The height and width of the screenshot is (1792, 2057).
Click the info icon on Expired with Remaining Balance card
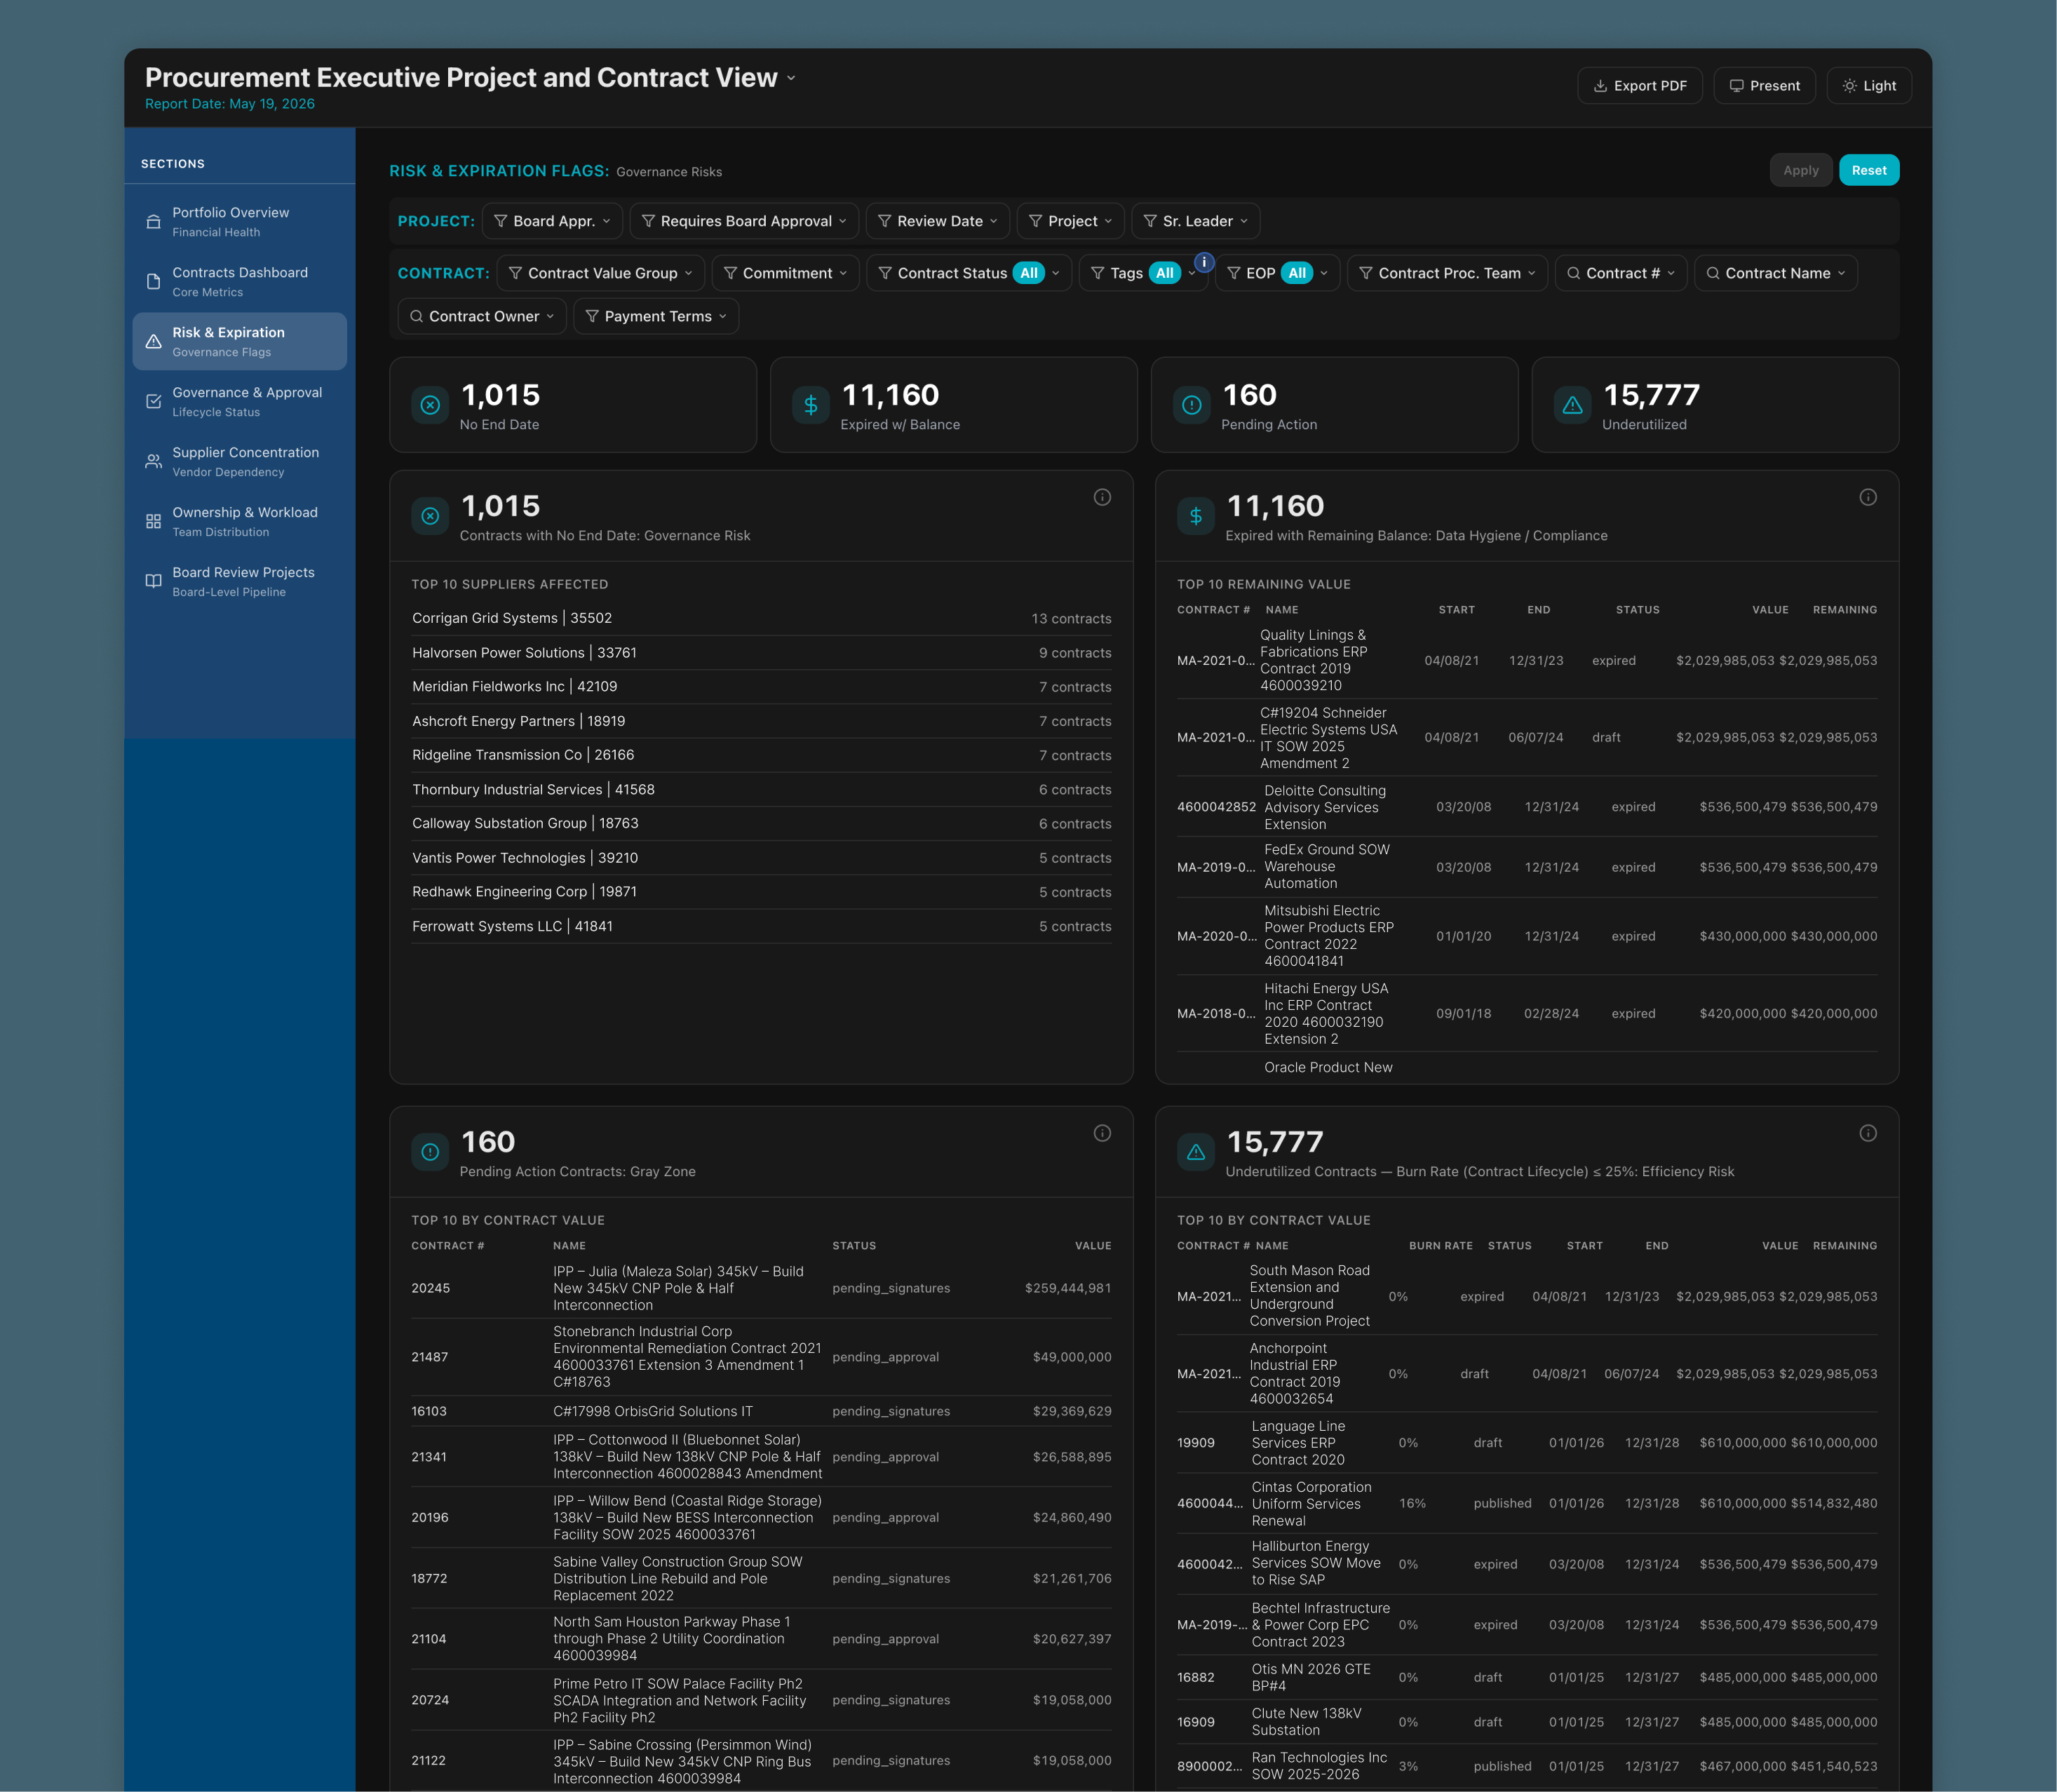[x=1867, y=497]
